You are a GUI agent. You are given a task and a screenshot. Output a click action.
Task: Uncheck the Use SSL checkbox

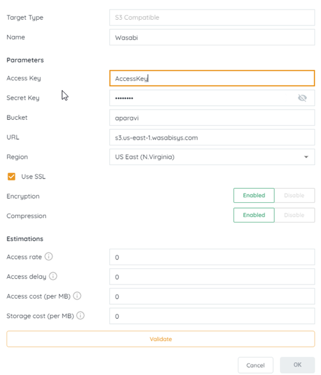[x=11, y=177]
